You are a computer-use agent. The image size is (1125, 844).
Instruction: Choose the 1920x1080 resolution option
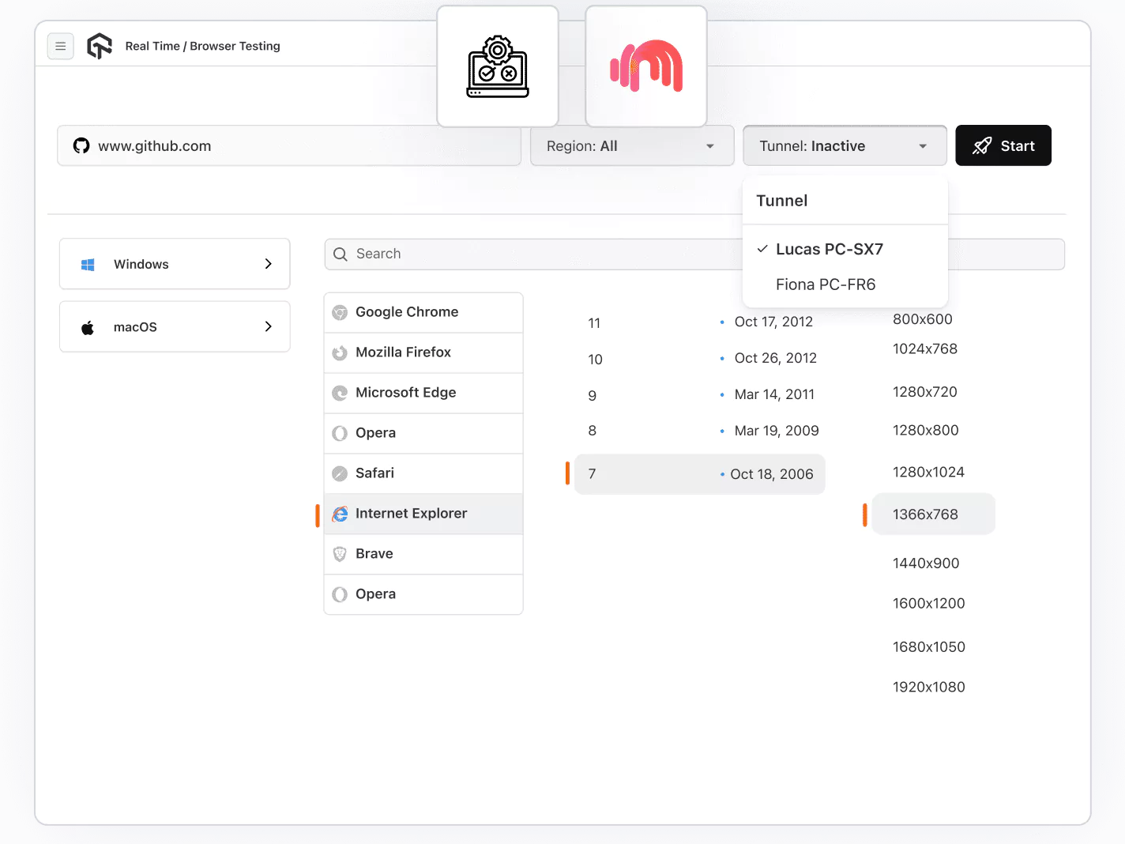click(x=929, y=687)
